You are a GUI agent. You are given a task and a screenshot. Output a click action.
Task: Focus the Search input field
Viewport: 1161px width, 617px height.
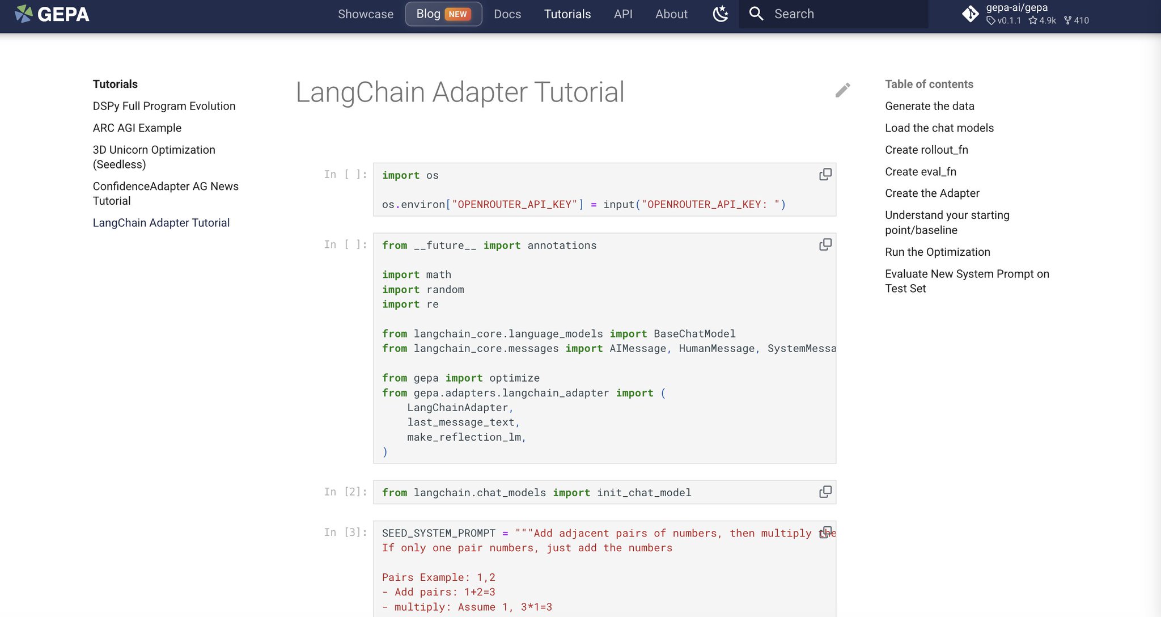pos(833,14)
